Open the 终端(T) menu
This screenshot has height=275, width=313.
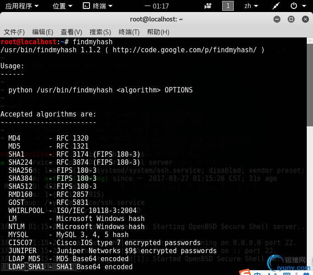coord(129,32)
